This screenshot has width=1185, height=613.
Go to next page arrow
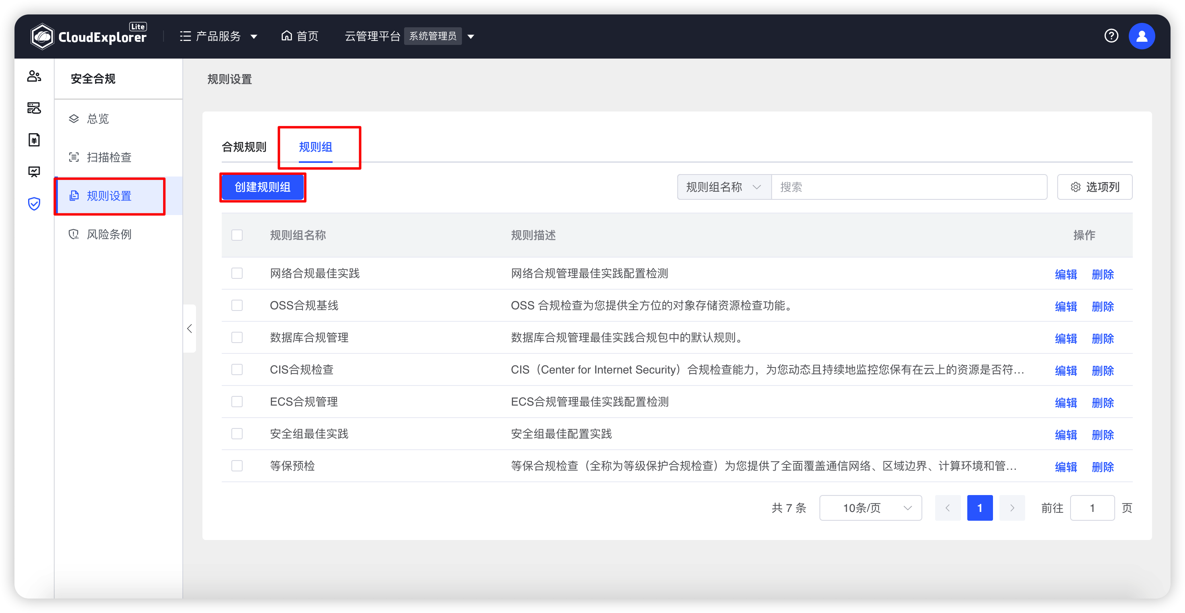click(x=1012, y=508)
